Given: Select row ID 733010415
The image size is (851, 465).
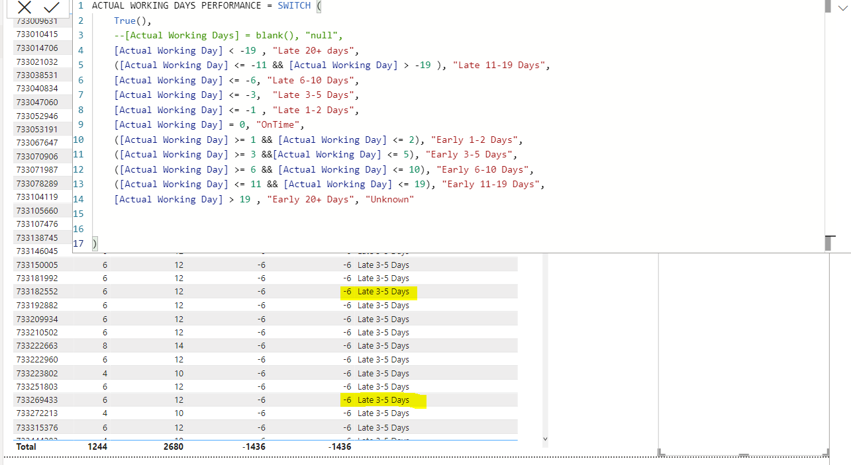Looking at the screenshot, I should pyautogui.click(x=37, y=34).
